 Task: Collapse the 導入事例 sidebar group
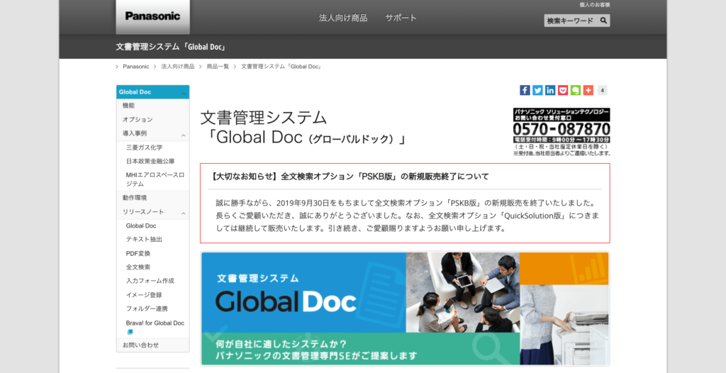pos(184,134)
